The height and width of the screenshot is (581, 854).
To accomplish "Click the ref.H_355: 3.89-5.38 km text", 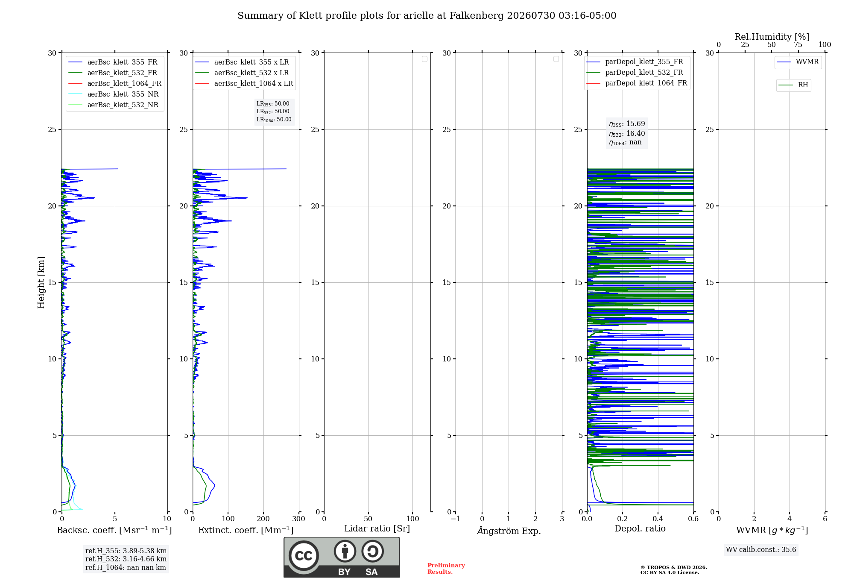I will pos(126,551).
